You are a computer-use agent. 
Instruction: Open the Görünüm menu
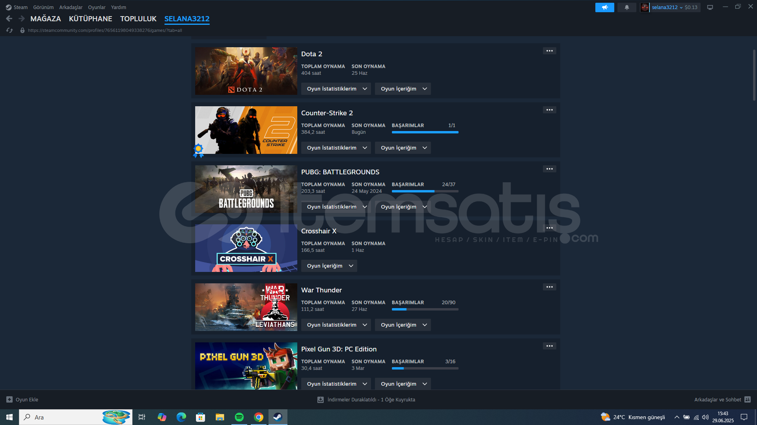click(x=43, y=7)
